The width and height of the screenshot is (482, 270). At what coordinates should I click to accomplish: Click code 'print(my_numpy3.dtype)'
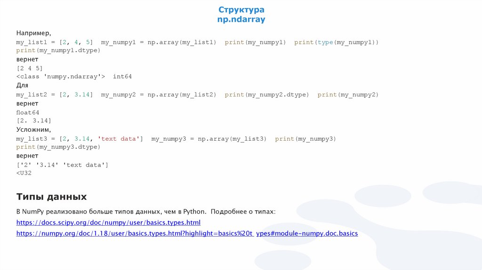click(58, 147)
